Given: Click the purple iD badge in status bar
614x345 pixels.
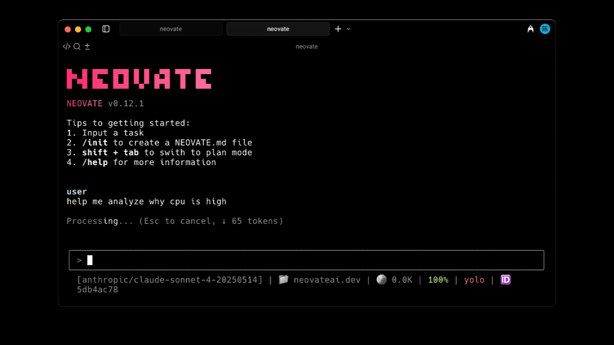Looking at the screenshot, I should click(x=505, y=280).
